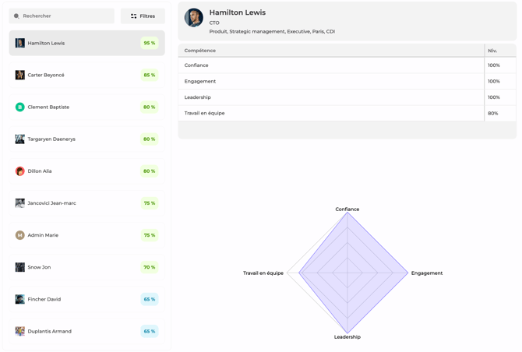Image resolution: width=522 pixels, height=352 pixels.
Task: Click the Niv. column header
Action: click(492, 51)
